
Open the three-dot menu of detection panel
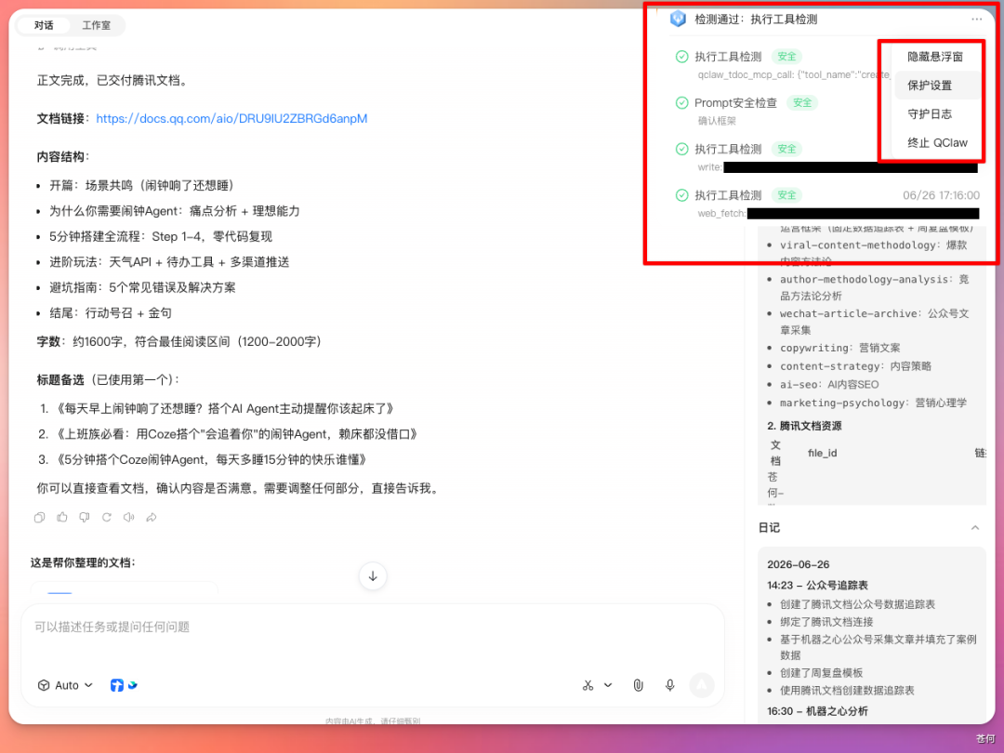coord(976,20)
